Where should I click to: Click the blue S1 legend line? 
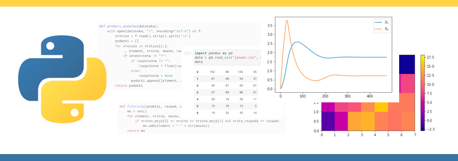378,22
